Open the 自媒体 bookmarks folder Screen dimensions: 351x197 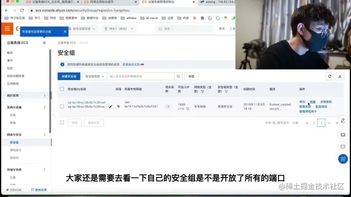tap(110, 18)
